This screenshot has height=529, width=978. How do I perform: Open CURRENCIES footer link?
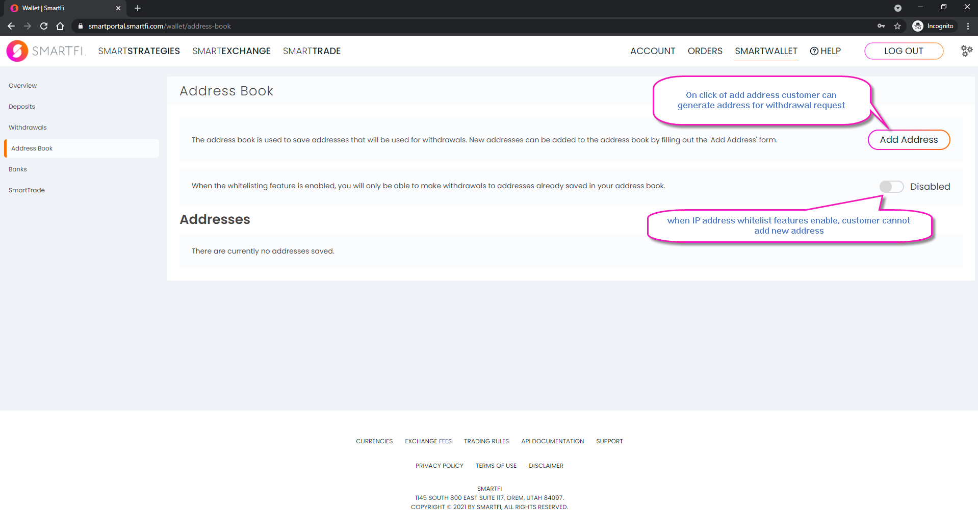coord(374,441)
